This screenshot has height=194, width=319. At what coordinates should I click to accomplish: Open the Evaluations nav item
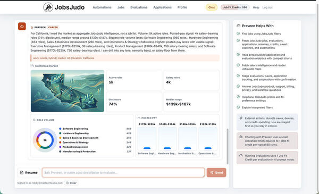[139, 7]
